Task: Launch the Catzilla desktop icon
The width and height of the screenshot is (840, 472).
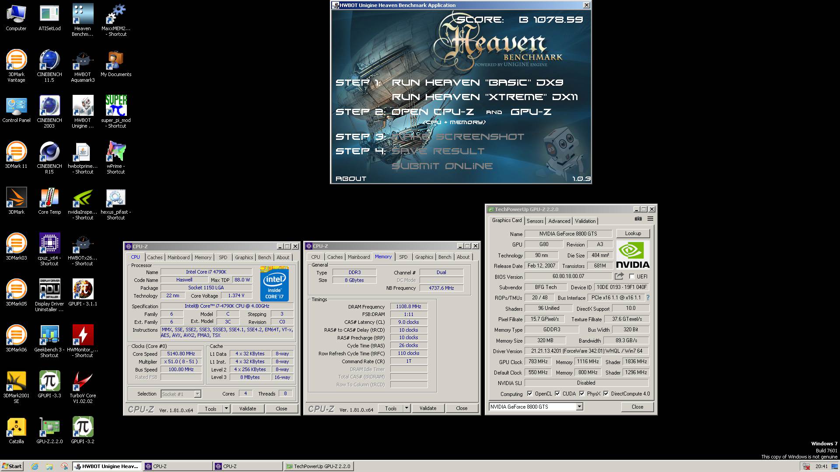Action: pos(16,431)
